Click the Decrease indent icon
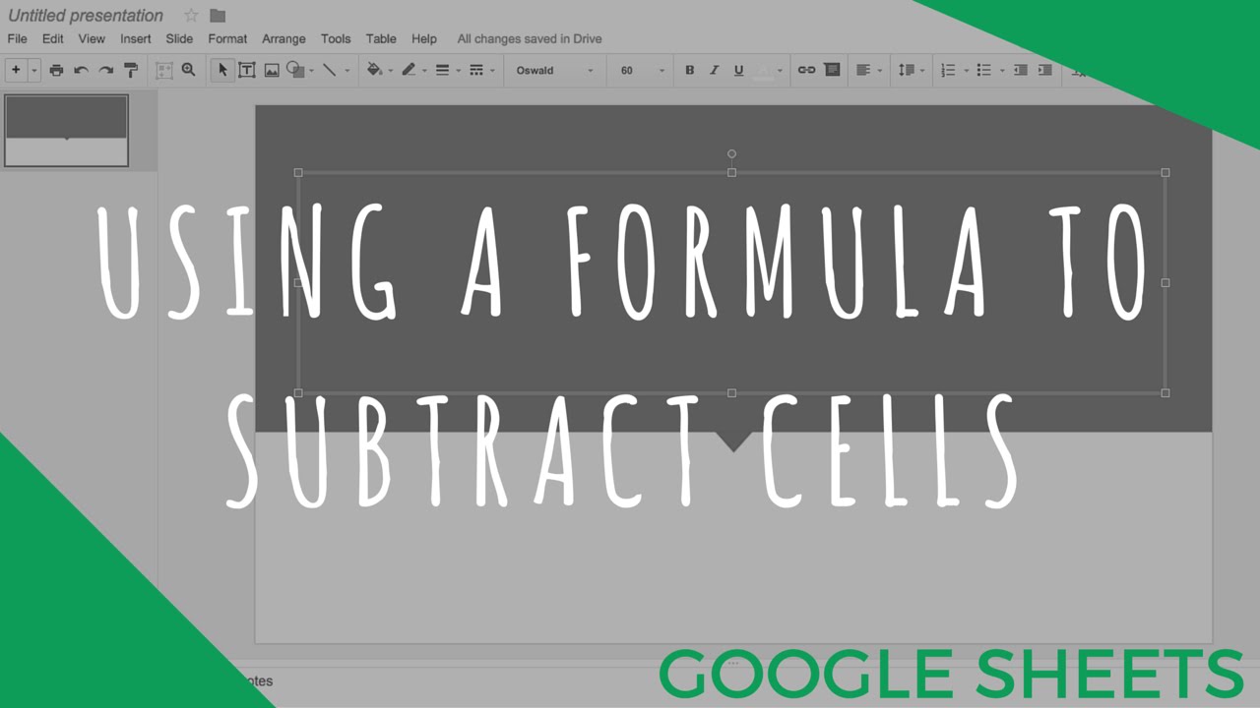This screenshot has width=1260, height=708. 1021,70
